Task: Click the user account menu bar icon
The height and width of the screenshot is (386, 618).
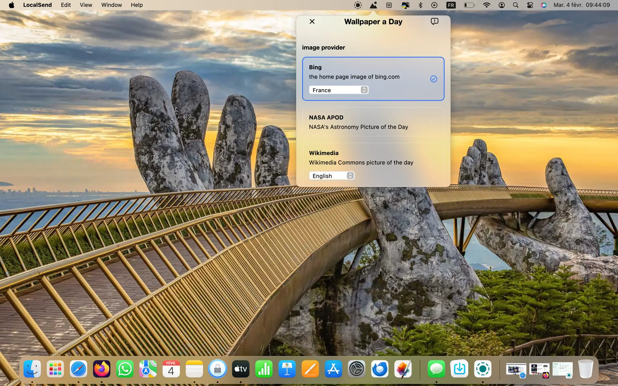Action: [501, 5]
